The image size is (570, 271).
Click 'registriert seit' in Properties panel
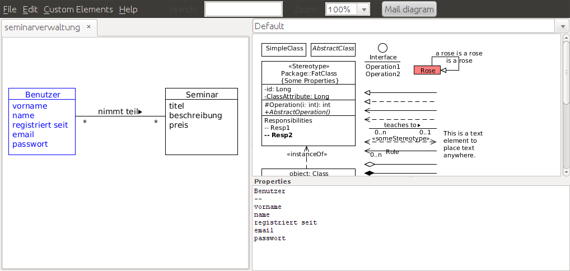point(286,222)
